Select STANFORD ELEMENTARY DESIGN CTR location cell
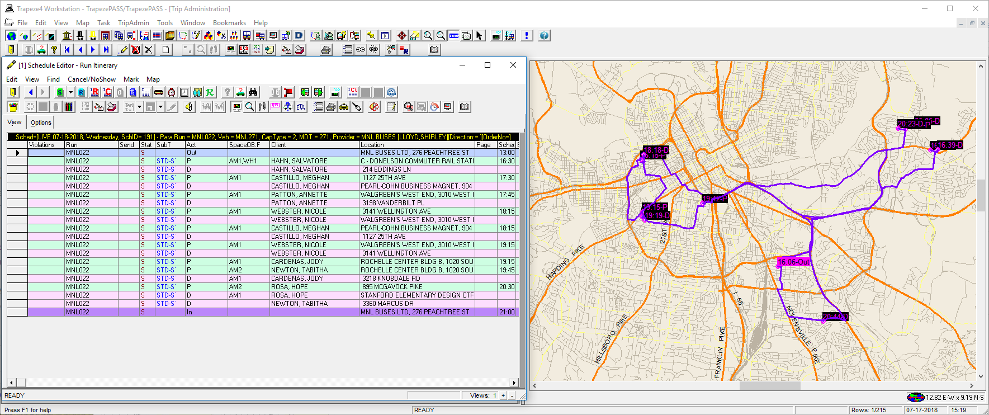 pos(417,295)
